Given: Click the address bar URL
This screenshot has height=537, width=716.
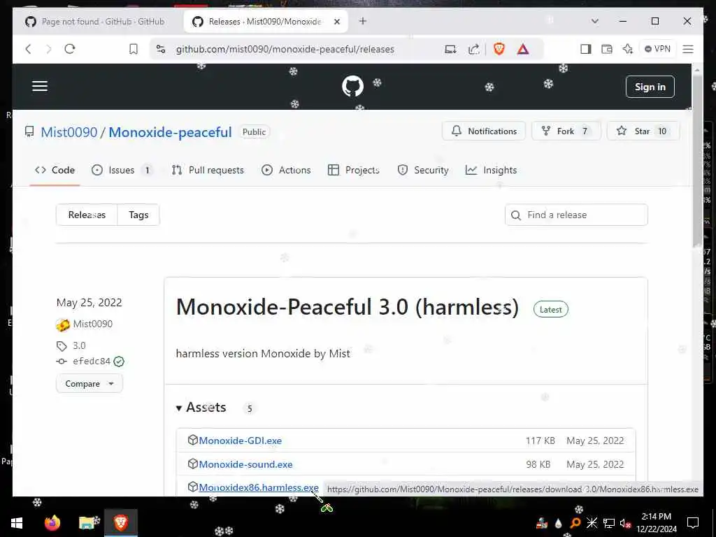Looking at the screenshot, I should pyautogui.click(x=285, y=49).
